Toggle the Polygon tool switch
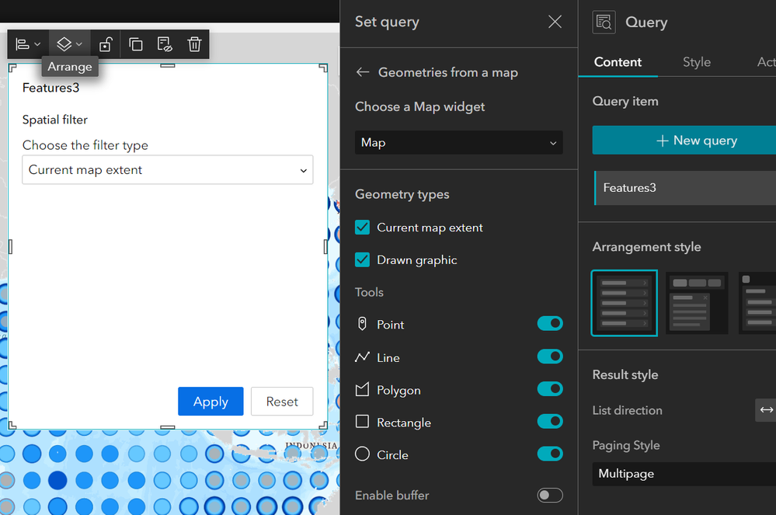The height and width of the screenshot is (515, 776). pyautogui.click(x=550, y=389)
